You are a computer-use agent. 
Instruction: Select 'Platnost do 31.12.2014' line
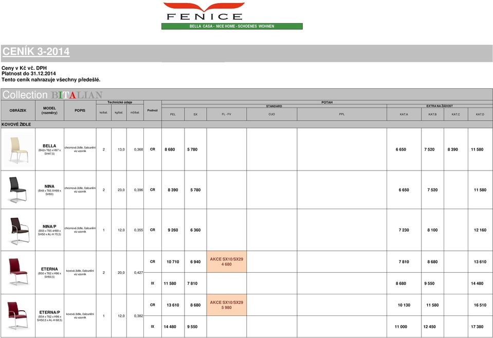(29, 74)
